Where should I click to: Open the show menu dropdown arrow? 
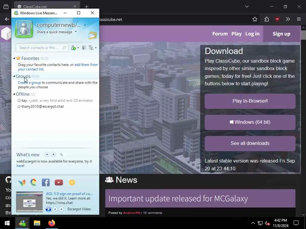[96, 48]
